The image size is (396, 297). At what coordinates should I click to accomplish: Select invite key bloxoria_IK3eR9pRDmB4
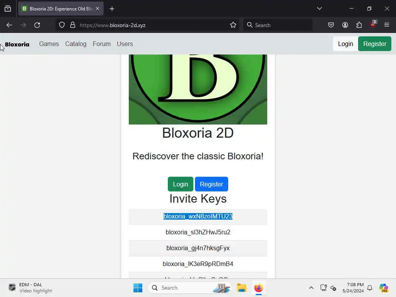198,264
